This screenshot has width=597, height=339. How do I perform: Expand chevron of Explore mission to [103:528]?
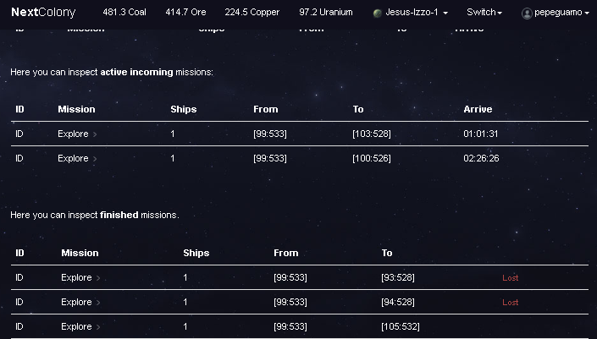click(x=96, y=134)
